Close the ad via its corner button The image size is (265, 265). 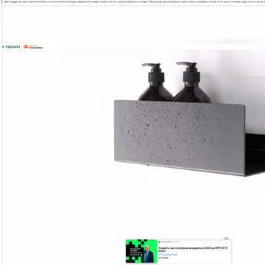[x=226, y=239]
